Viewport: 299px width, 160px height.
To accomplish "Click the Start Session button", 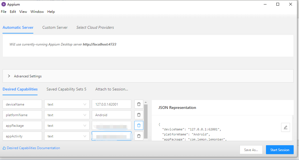I will (280, 150).
